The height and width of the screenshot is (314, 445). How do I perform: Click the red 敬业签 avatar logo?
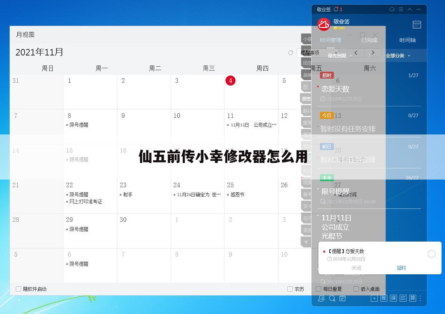pyautogui.click(x=323, y=24)
